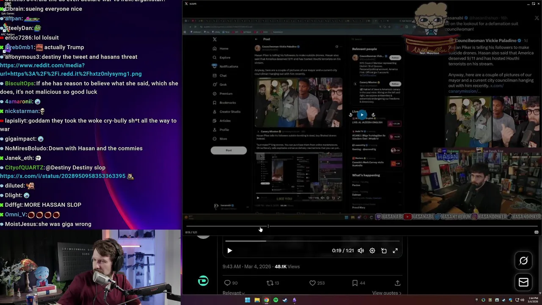The height and width of the screenshot is (305, 542).
Task: Open the View quotes link
Action: click(x=387, y=293)
